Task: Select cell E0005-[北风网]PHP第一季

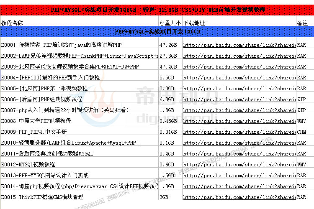Action: click(79, 86)
